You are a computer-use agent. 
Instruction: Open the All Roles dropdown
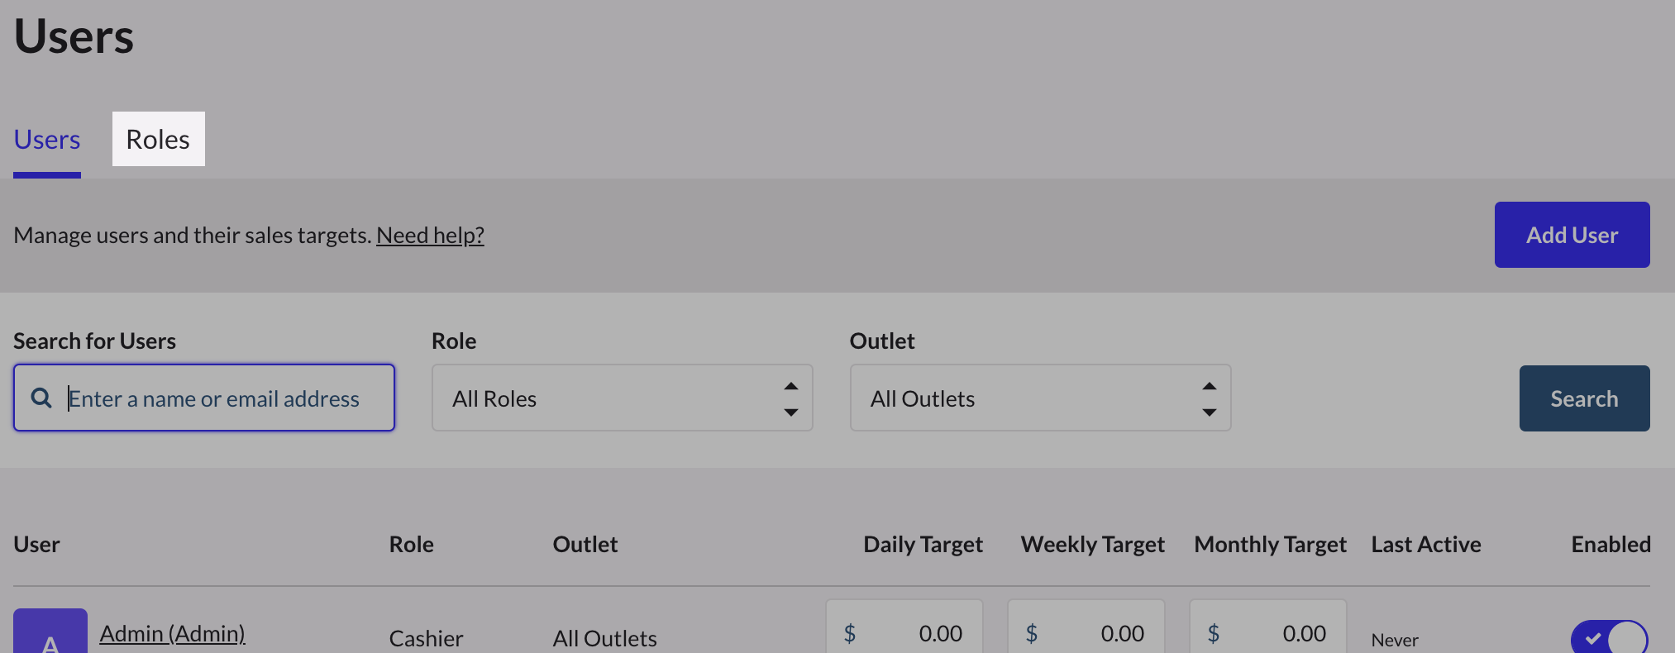(x=622, y=398)
